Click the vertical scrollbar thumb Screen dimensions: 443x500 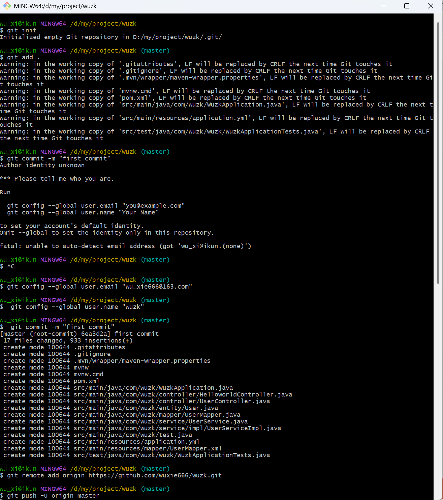point(438,153)
